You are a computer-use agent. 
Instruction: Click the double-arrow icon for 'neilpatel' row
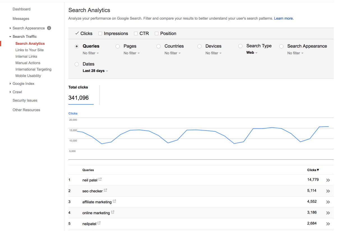coord(328,224)
